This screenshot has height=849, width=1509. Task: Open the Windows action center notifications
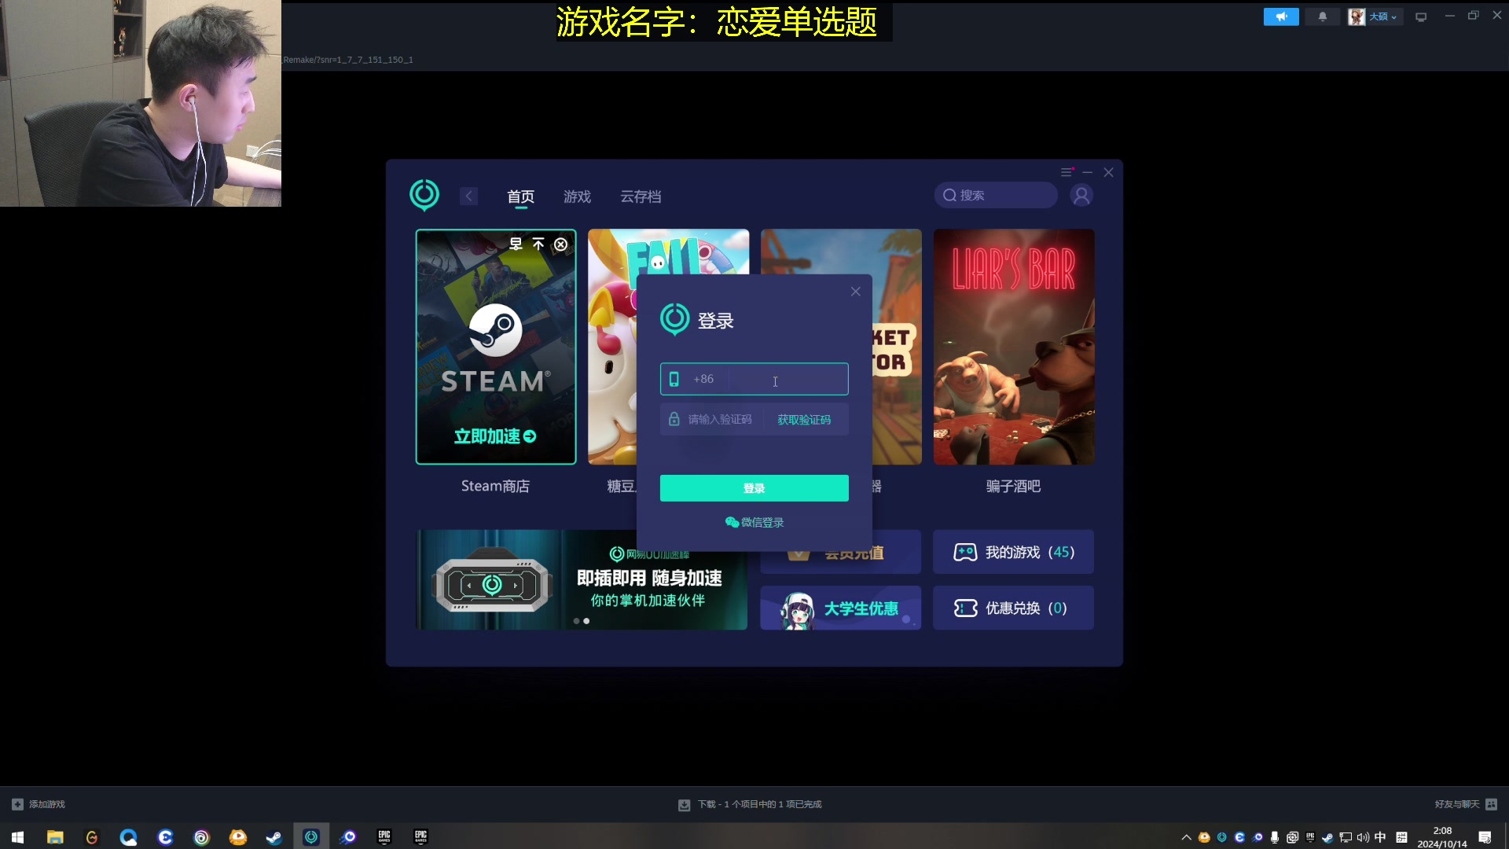[1485, 837]
